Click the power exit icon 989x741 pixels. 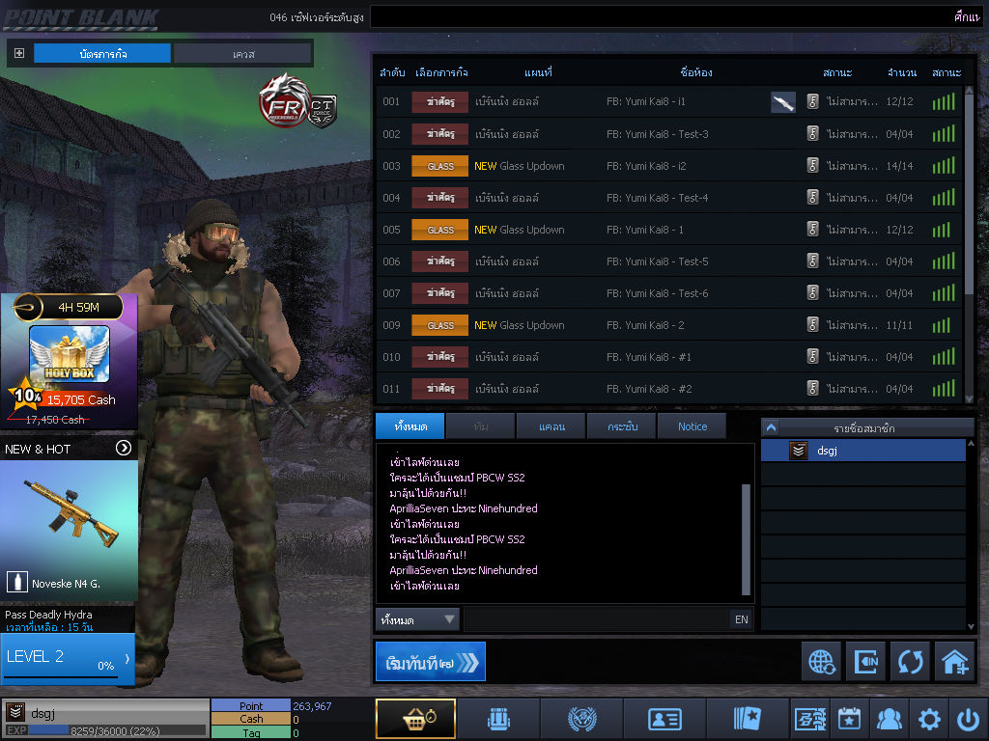coord(968,719)
